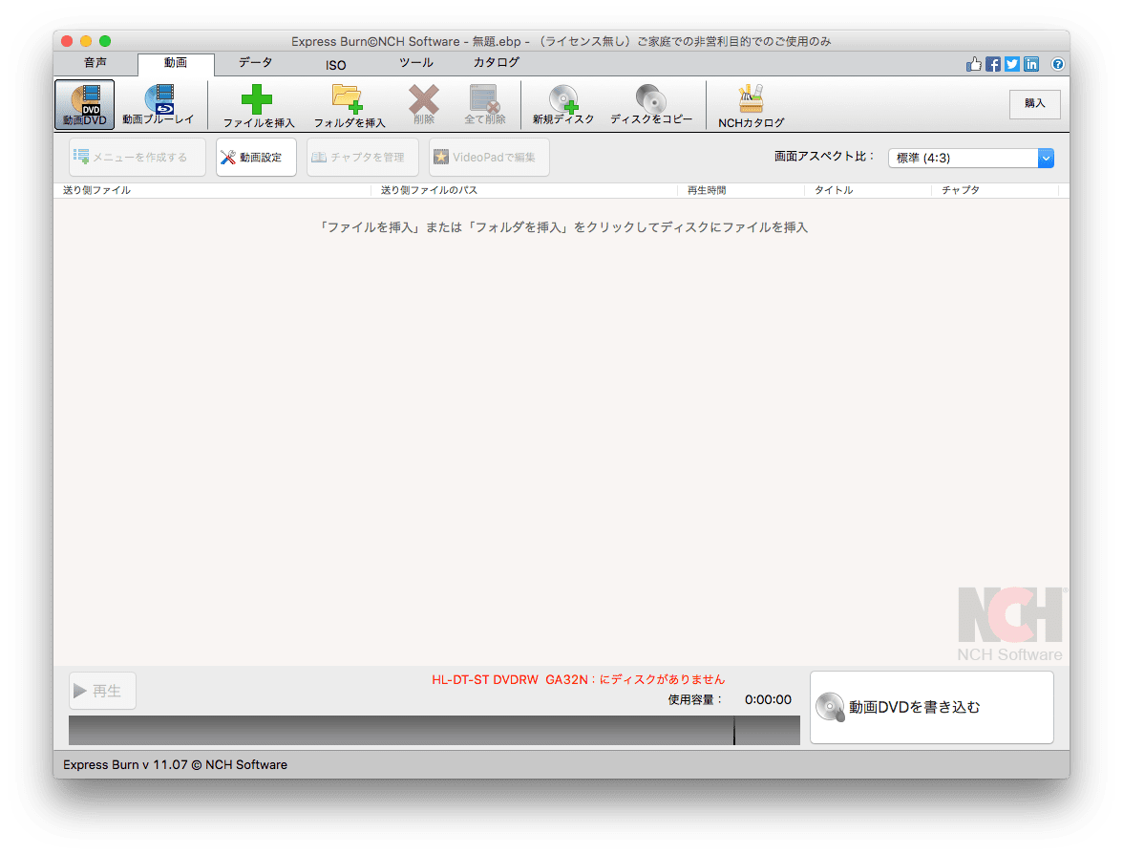This screenshot has width=1123, height=855.
Task: Share on LinkedIn icon
Action: [x=1031, y=65]
